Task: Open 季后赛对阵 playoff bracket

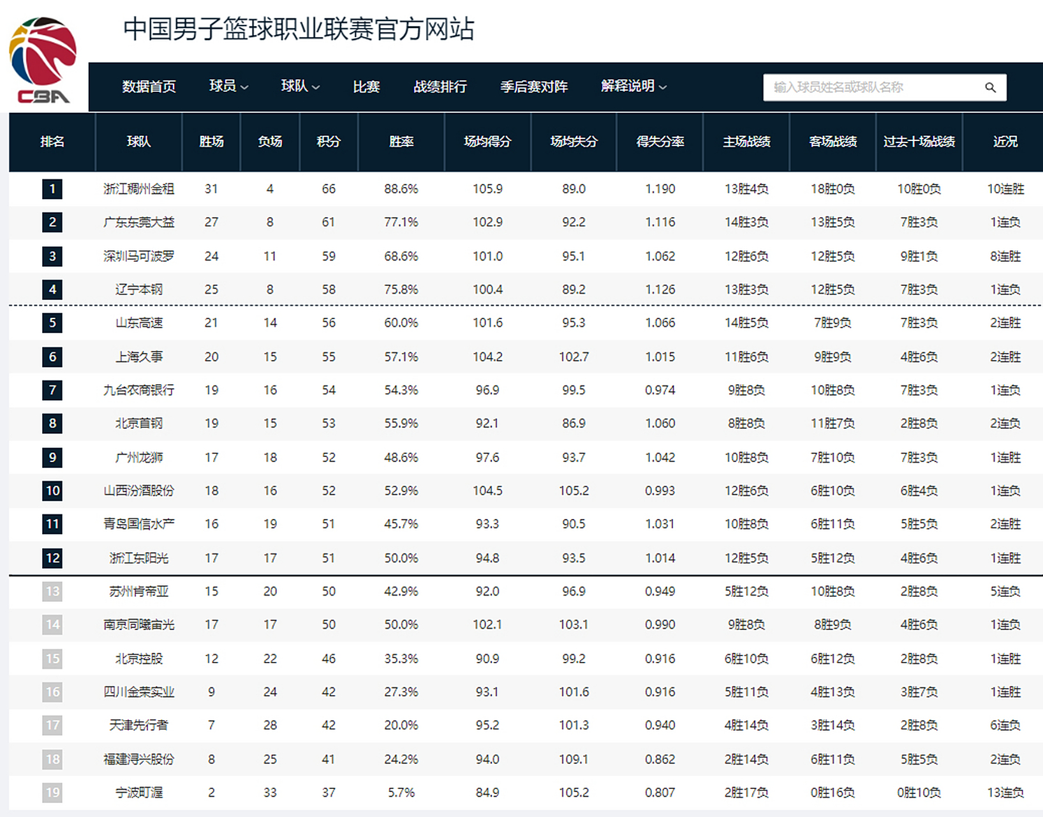Action: (534, 86)
